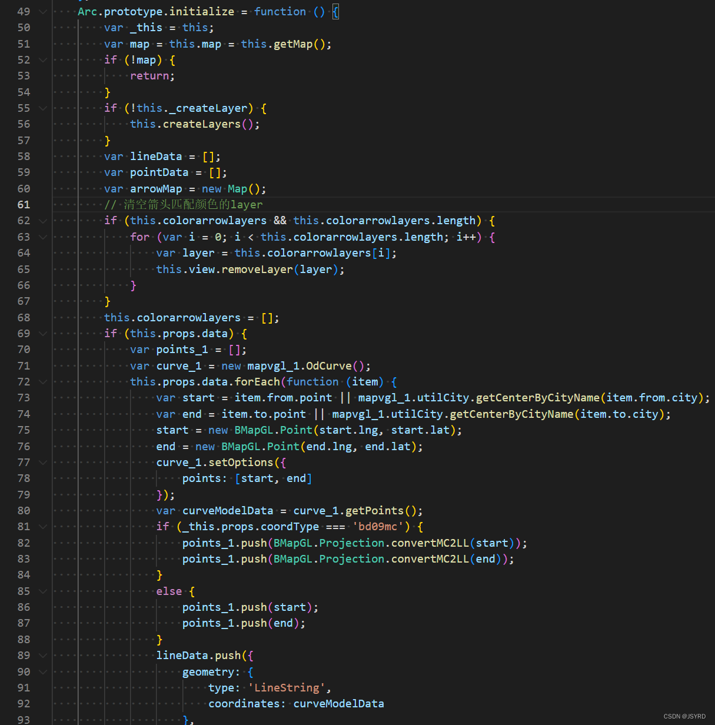Collapse the forEach callback fold at line 72
715x725 pixels.
click(42, 382)
